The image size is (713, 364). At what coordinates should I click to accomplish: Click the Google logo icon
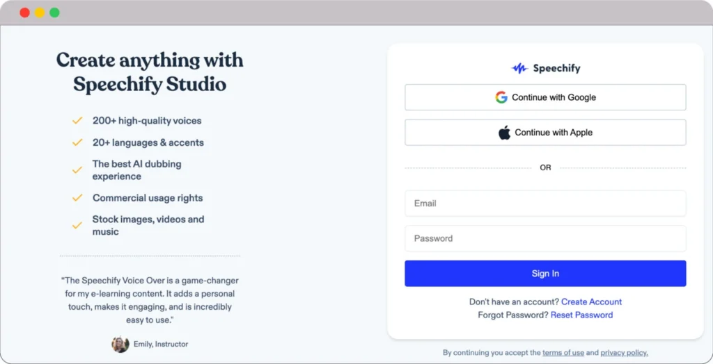point(501,97)
